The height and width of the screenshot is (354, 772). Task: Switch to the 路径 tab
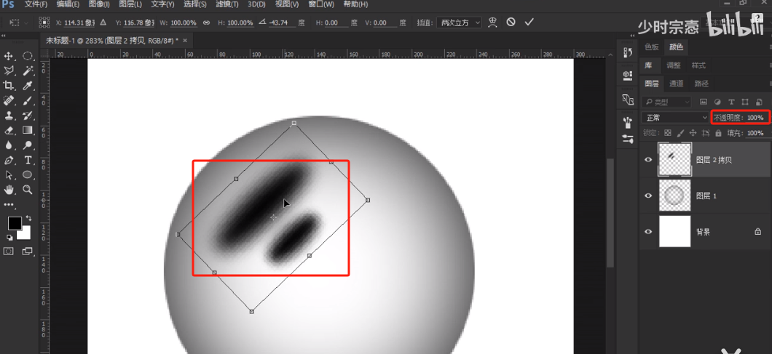[701, 84]
